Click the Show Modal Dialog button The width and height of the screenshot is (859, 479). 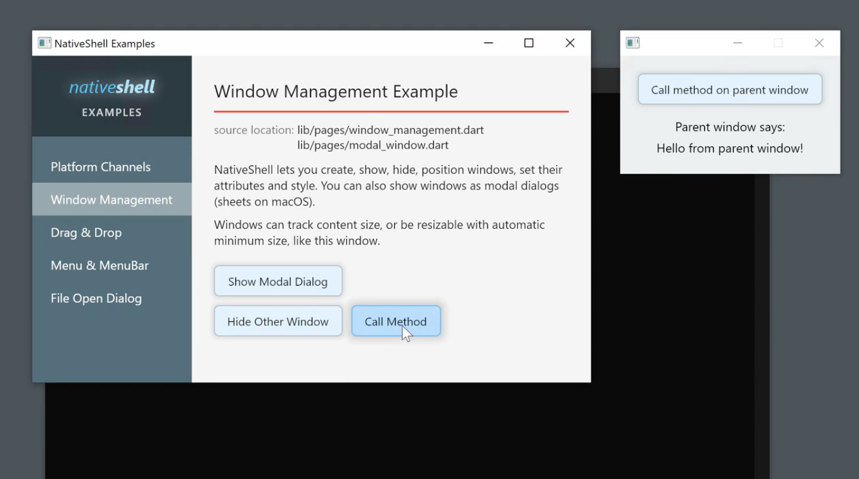pyautogui.click(x=278, y=281)
